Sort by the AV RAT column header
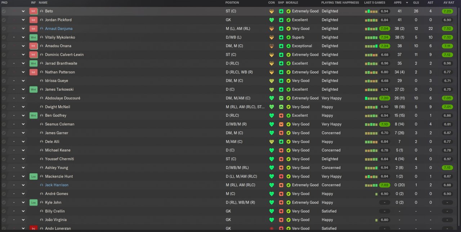461x232 pixels. [448, 3]
